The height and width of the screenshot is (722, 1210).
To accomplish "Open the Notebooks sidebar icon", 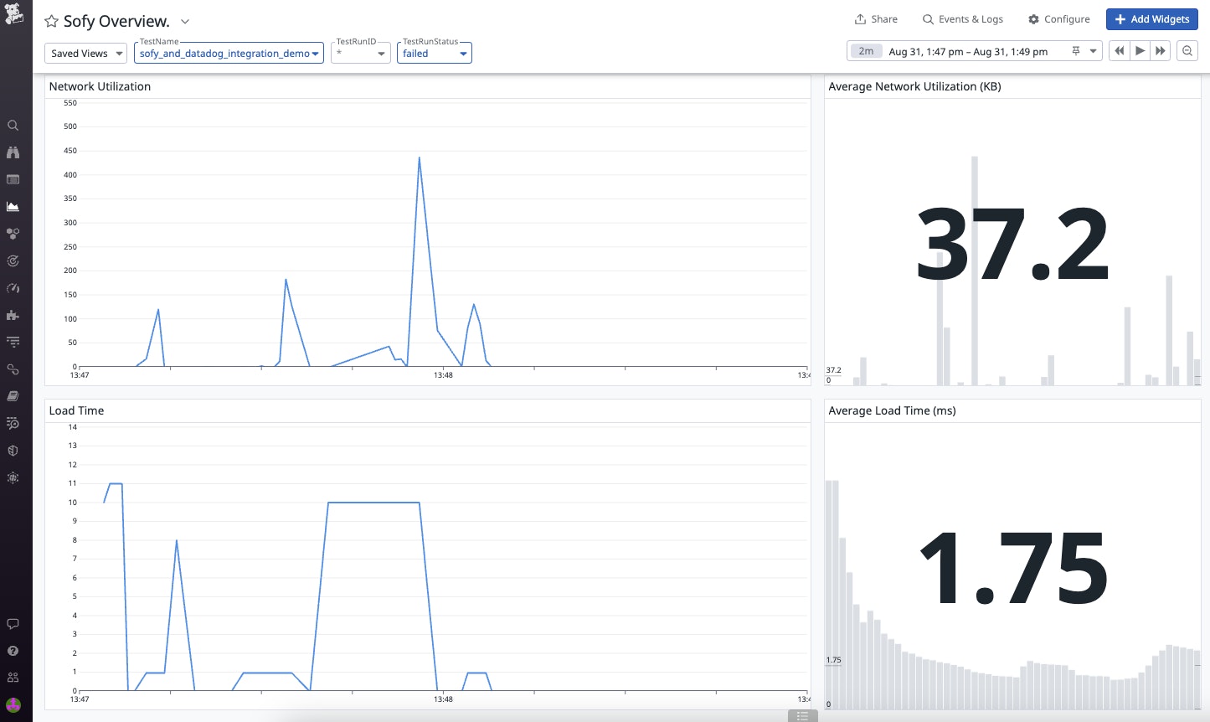I will [13, 396].
